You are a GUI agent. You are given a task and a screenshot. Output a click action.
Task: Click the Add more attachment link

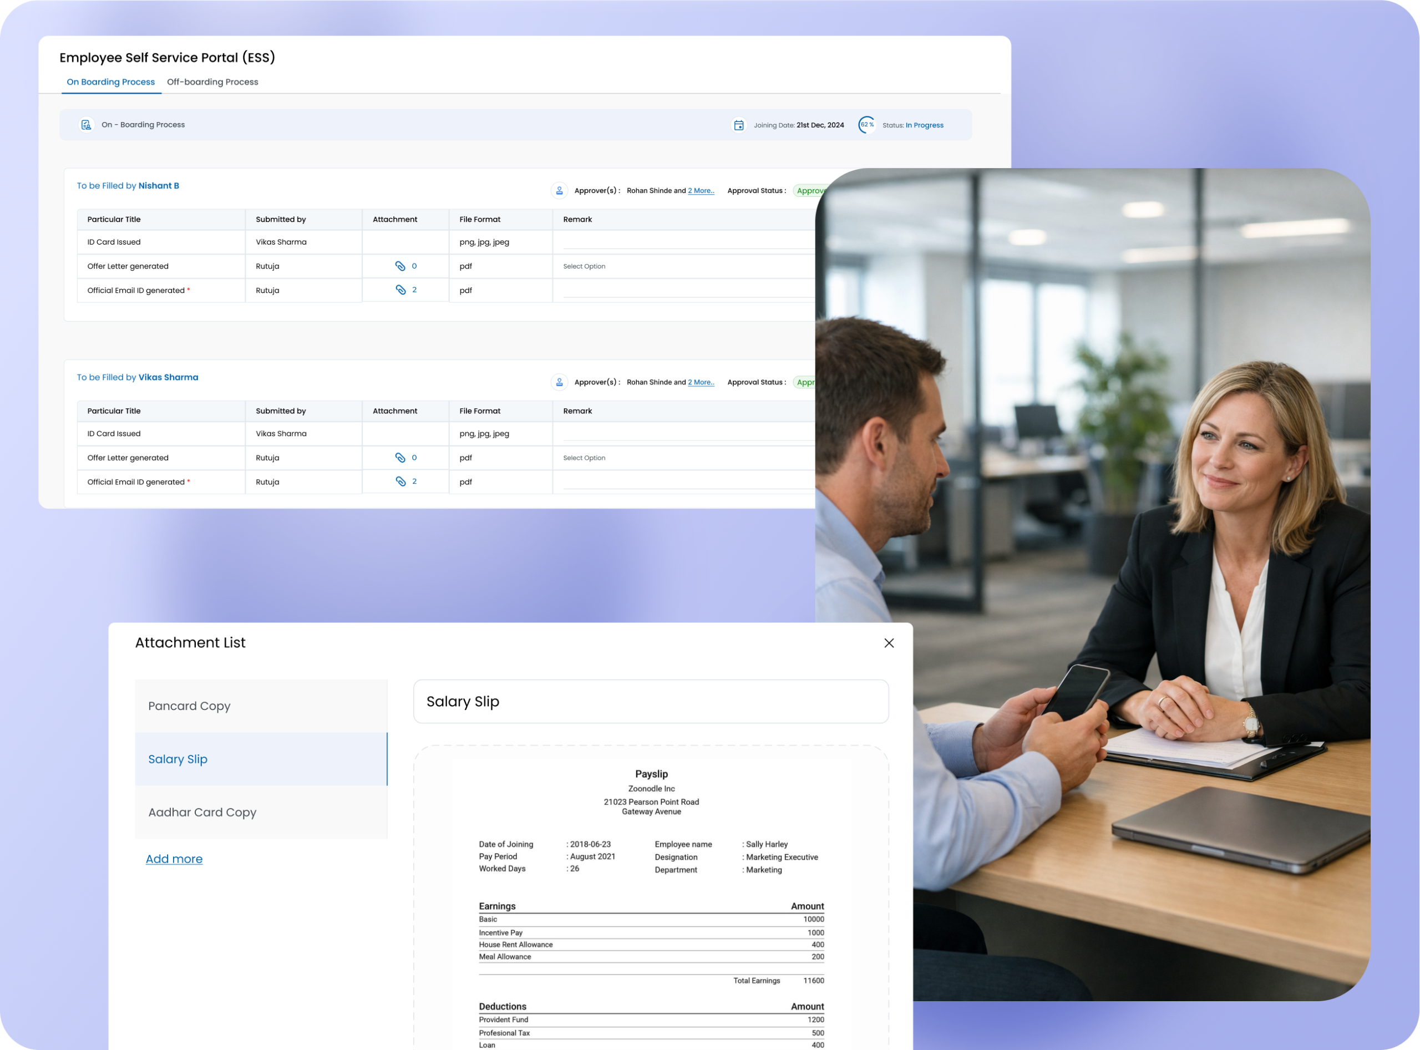[x=174, y=859]
